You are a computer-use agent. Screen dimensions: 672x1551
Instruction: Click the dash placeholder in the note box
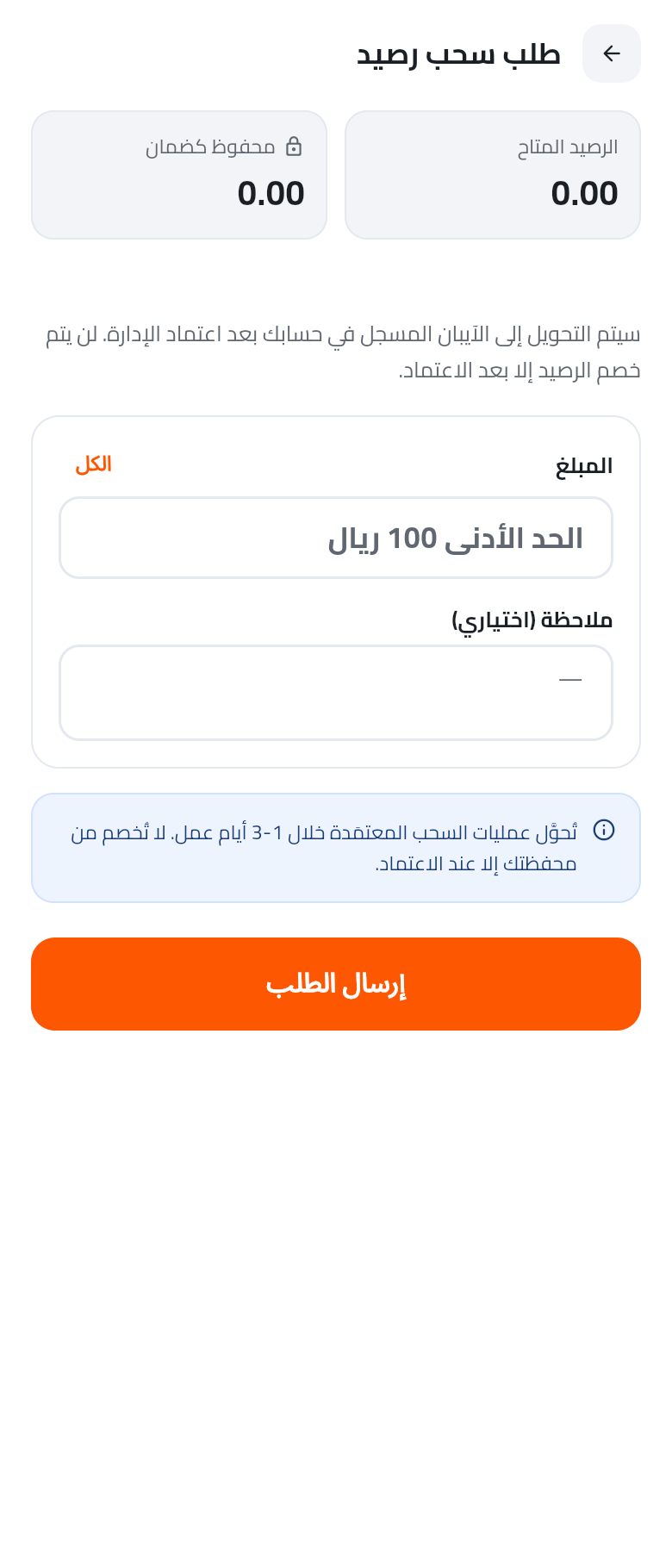click(570, 680)
